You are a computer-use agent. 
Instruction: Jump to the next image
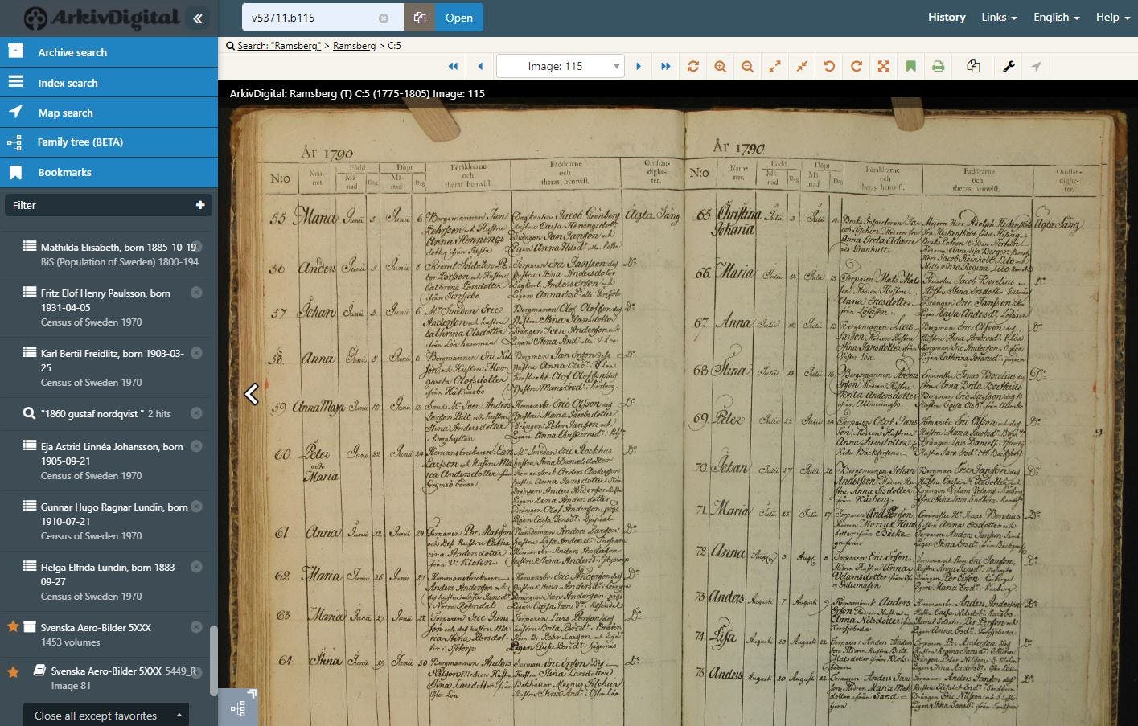click(639, 67)
